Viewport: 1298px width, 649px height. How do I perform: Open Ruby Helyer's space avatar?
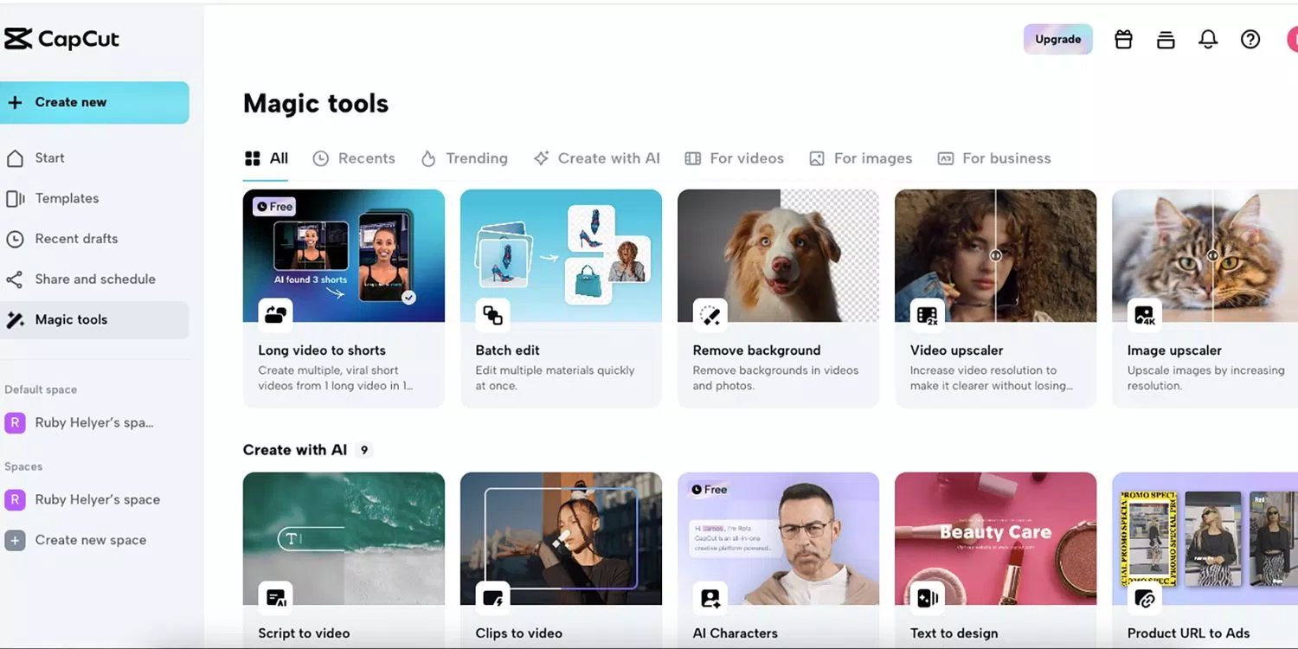click(x=15, y=499)
